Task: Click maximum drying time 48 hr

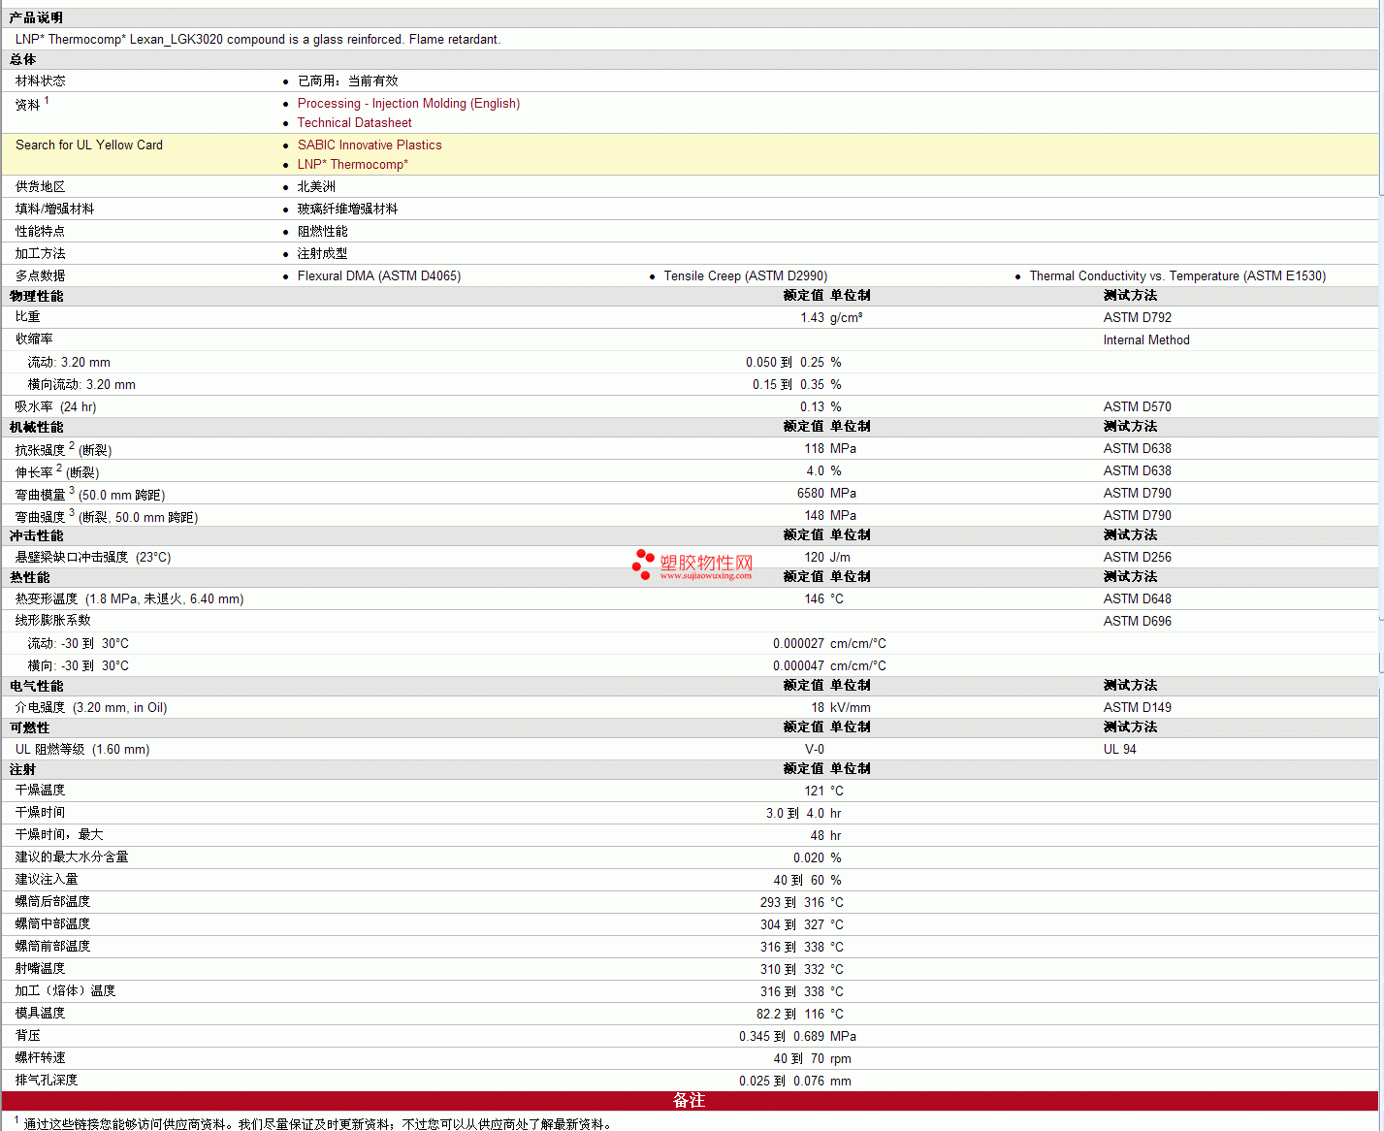Action: point(825,836)
